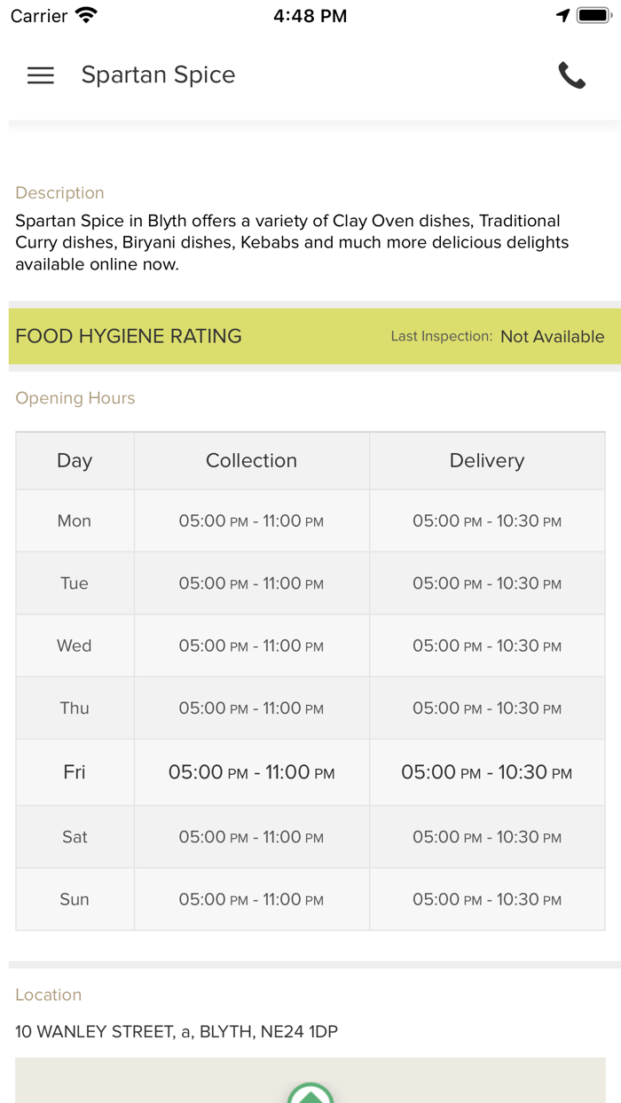Tap the Food Hygiene Rating banner
This screenshot has width=621, height=1103.
pos(129,336)
